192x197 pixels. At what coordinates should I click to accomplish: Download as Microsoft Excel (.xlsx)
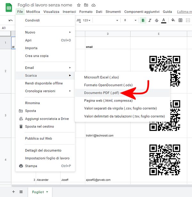click(122, 77)
